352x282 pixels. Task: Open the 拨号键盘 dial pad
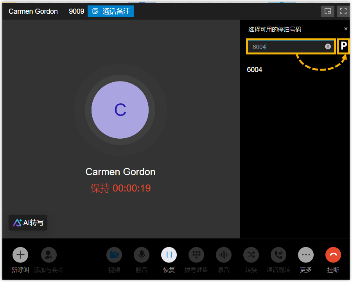(x=196, y=255)
